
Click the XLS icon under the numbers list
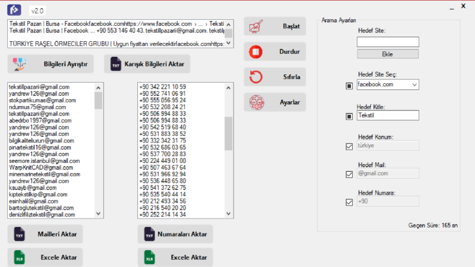(x=149, y=257)
